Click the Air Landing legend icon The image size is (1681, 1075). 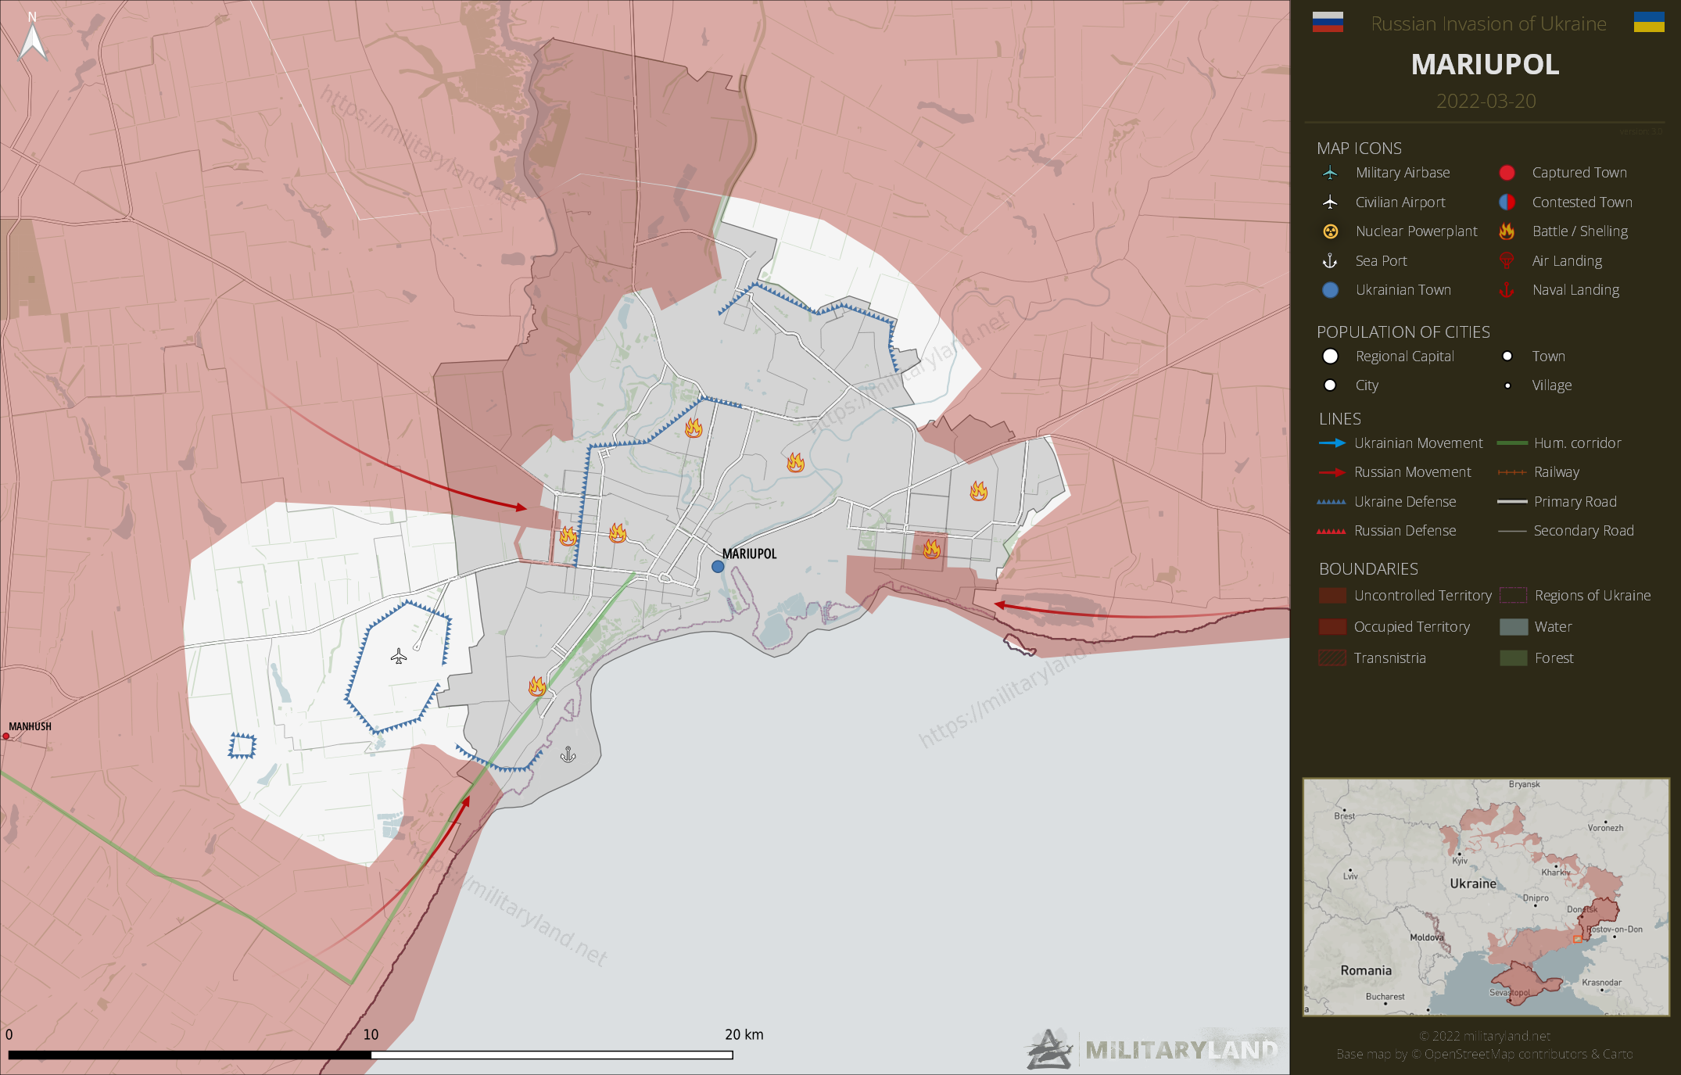coord(1506,260)
